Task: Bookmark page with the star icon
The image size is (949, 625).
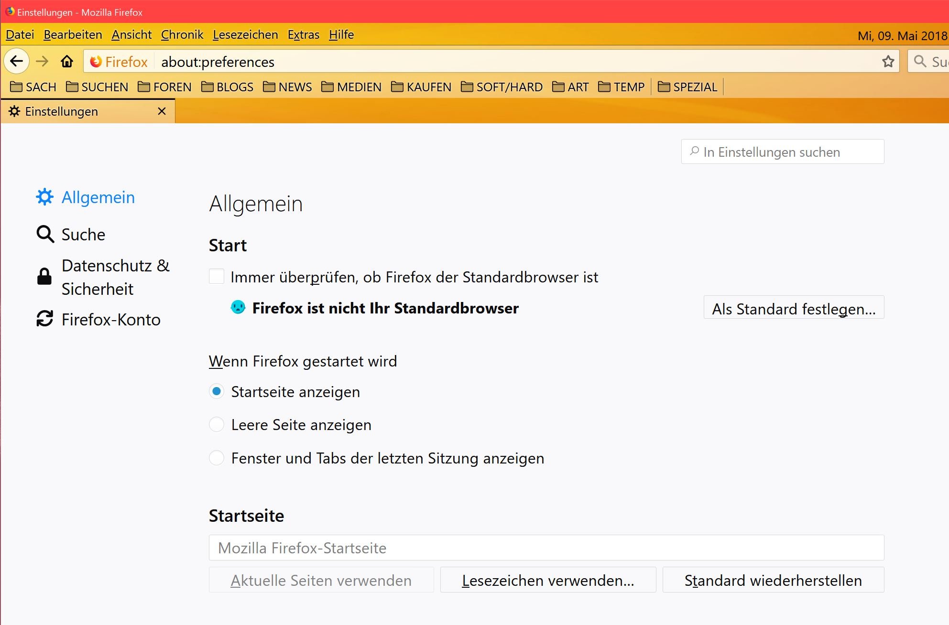Action: 888,62
